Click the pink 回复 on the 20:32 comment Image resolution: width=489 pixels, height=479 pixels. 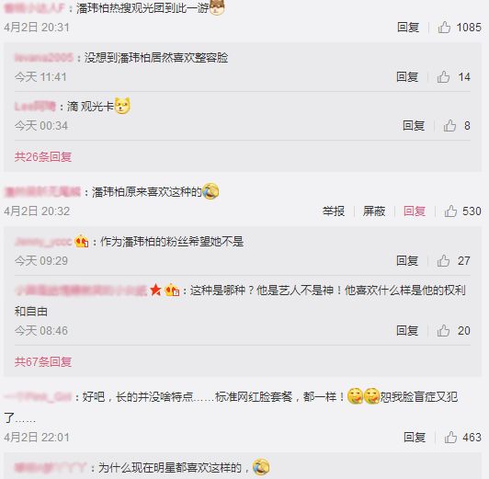tap(415, 211)
